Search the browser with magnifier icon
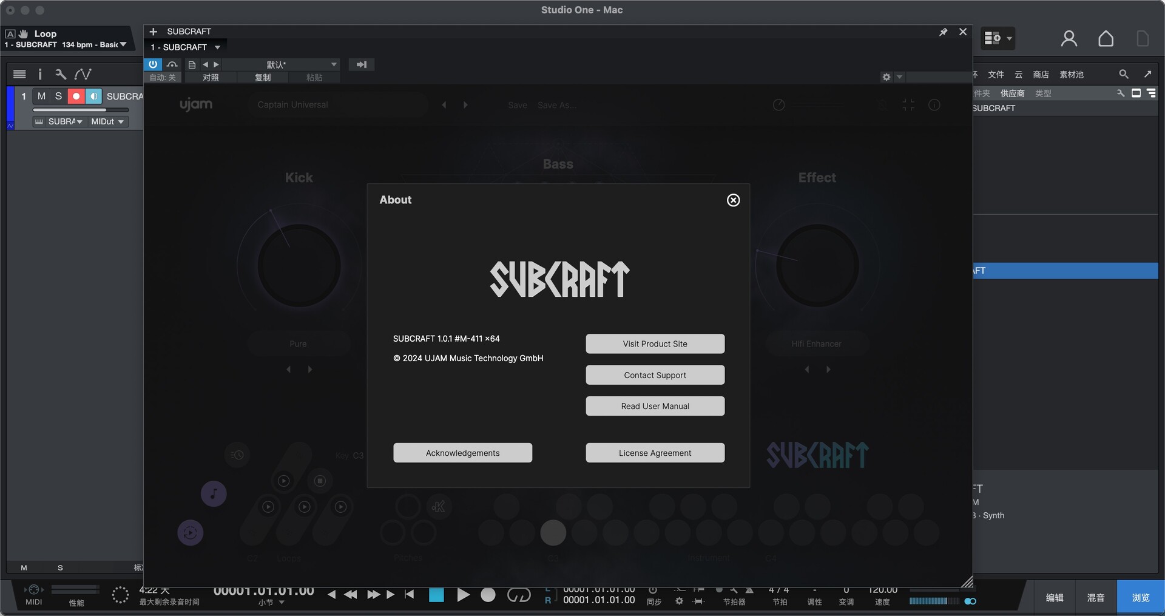The image size is (1165, 616). [x=1124, y=74]
